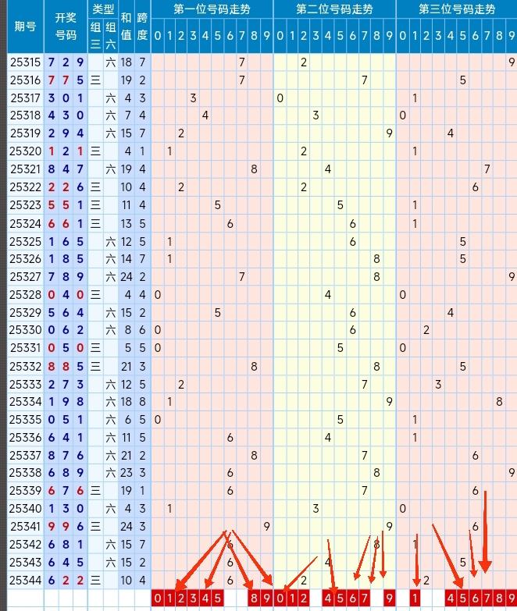Screen dimensions: 517x611
Task: Click the 类型 header cell
Action: pyautogui.click(x=103, y=9)
